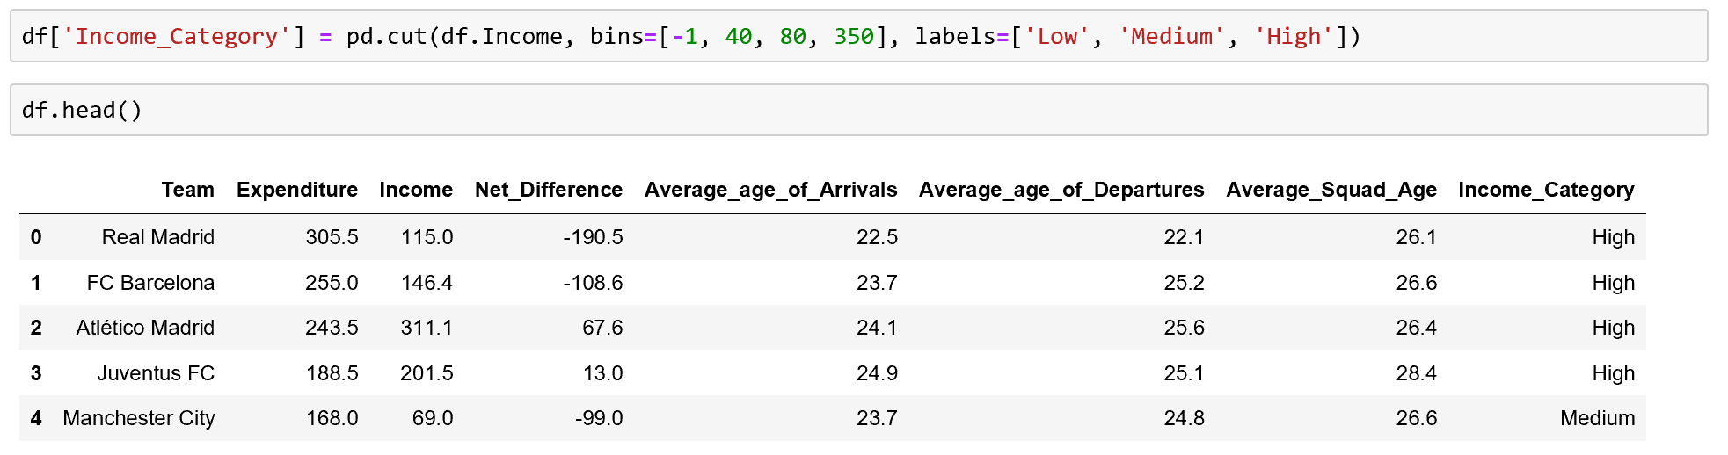Click arrivals age 24.1 for Atlético Madrid

877,328
